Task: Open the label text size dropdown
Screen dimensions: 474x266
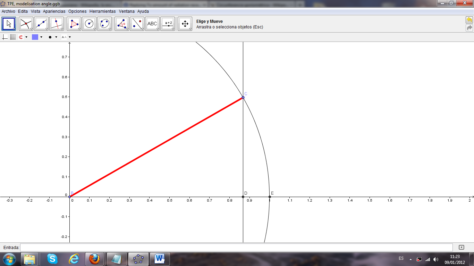Action: 70,37
